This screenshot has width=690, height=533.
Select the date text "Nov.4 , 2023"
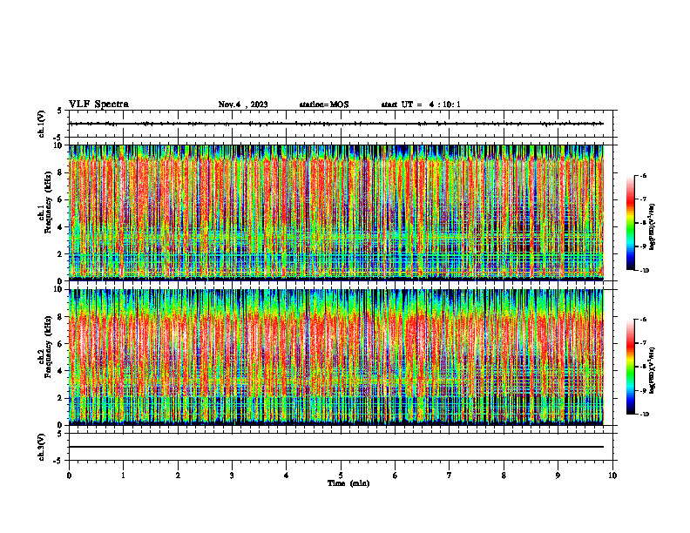[243, 105]
